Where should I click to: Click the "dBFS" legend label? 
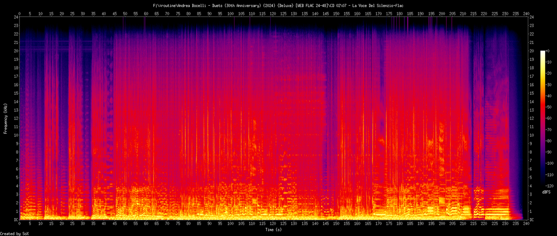tap(547, 192)
